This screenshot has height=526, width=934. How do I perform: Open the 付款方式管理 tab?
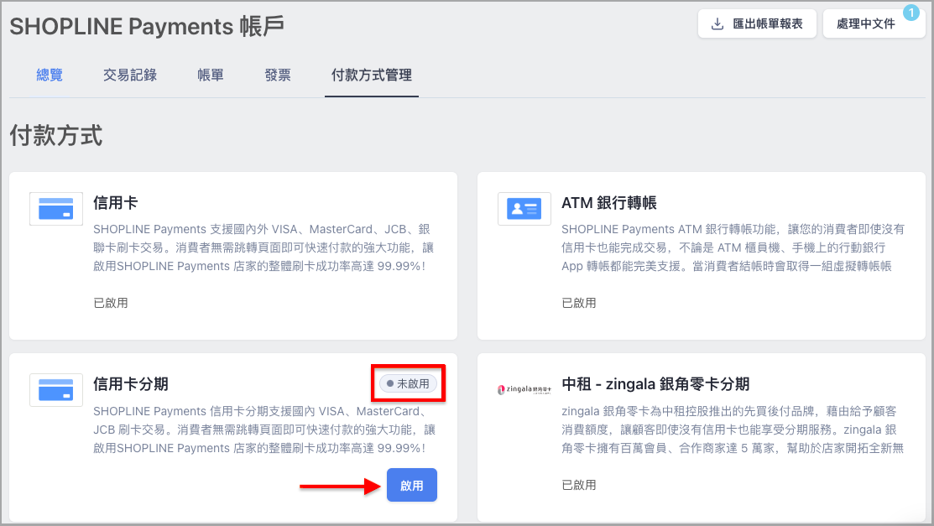pos(371,75)
